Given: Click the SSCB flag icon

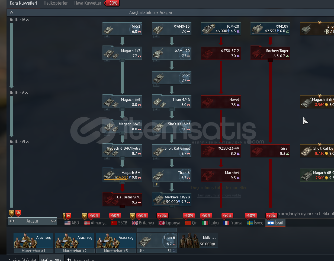Looking at the screenshot, I should (114, 223).
